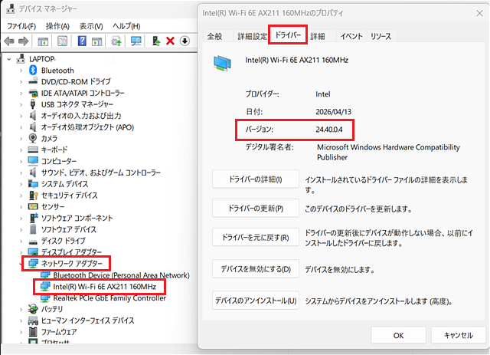Viewport: 490px width, 355px height.
Task: Click the USB コネクタ マネージャー plug icon
Action: click(x=33, y=104)
